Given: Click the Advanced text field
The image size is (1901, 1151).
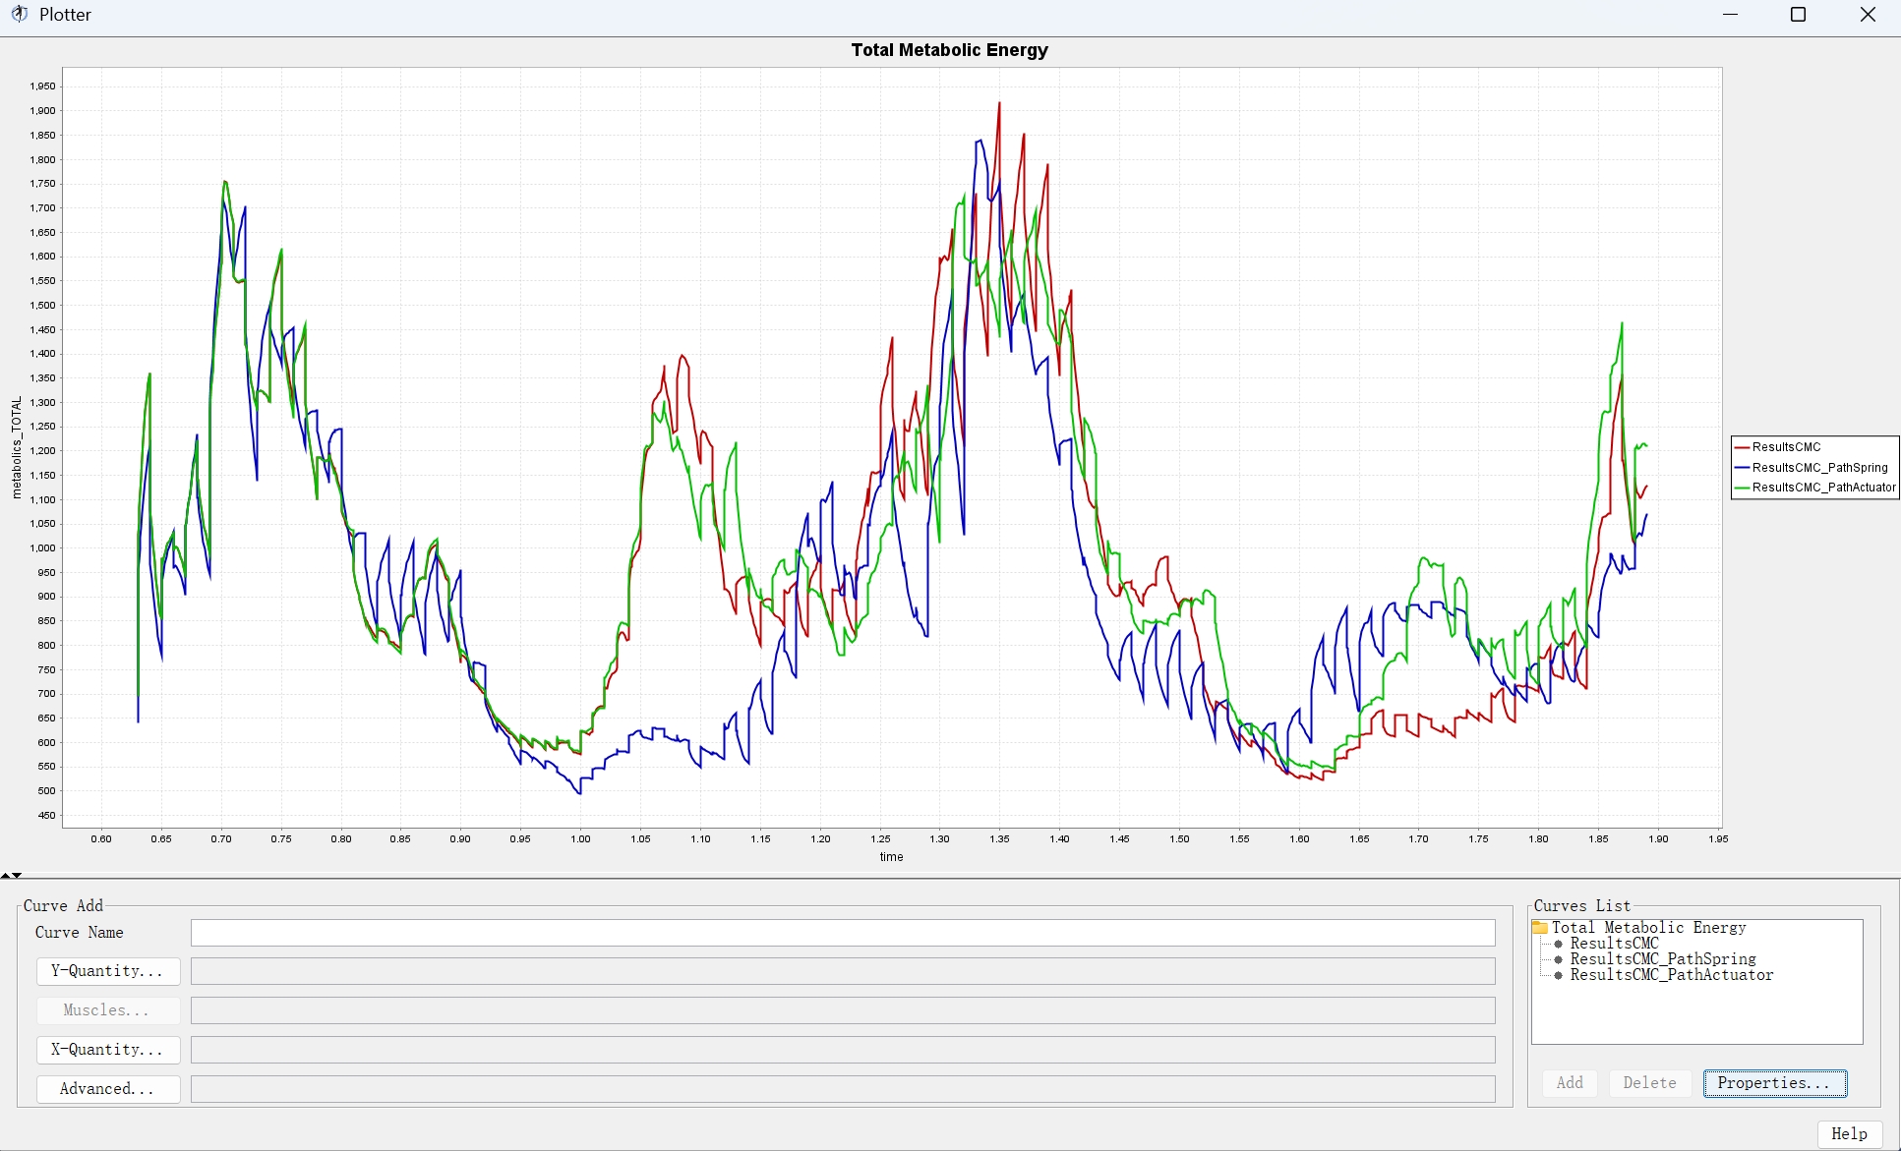Looking at the screenshot, I should pos(843,1089).
